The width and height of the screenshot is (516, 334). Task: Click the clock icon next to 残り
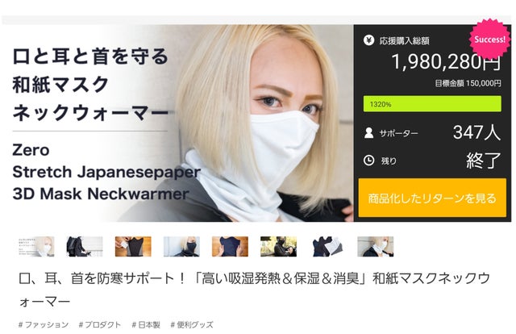[x=368, y=161]
